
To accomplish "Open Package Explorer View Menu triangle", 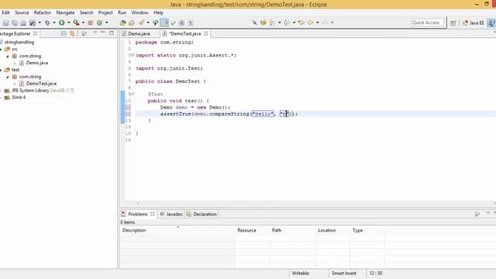I will (95, 33).
